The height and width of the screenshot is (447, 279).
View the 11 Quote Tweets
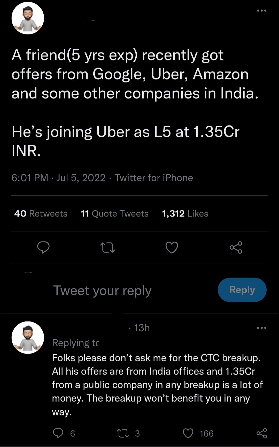pos(115,214)
